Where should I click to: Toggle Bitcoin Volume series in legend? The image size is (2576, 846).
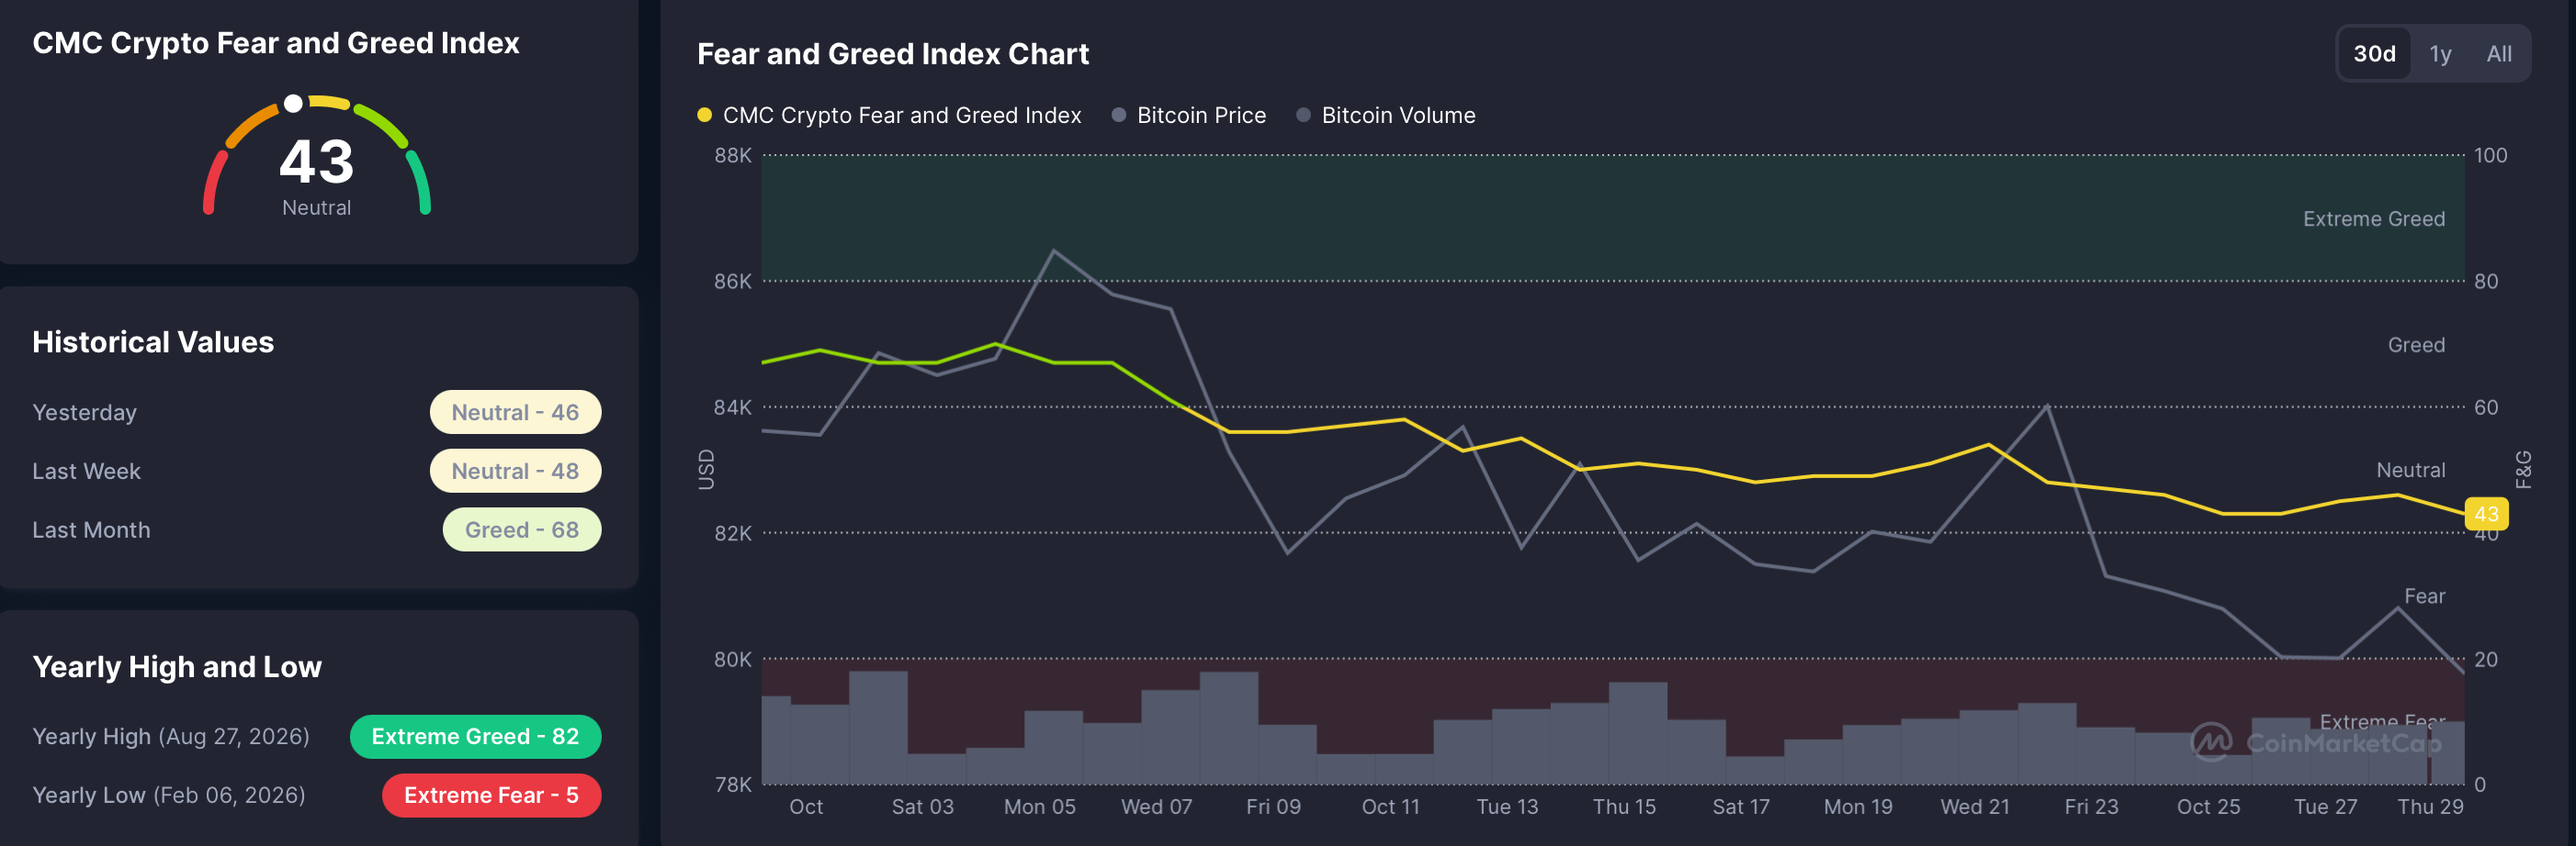click(x=1386, y=115)
